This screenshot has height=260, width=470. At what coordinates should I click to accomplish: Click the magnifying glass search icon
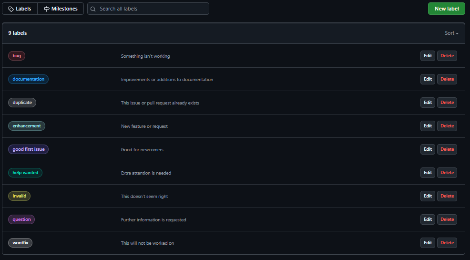pos(93,9)
